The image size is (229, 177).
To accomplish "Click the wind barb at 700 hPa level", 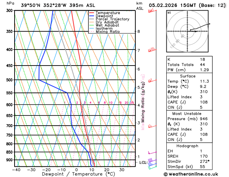I will pos(152,126).
